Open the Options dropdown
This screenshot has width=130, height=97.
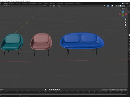tap(124, 8)
